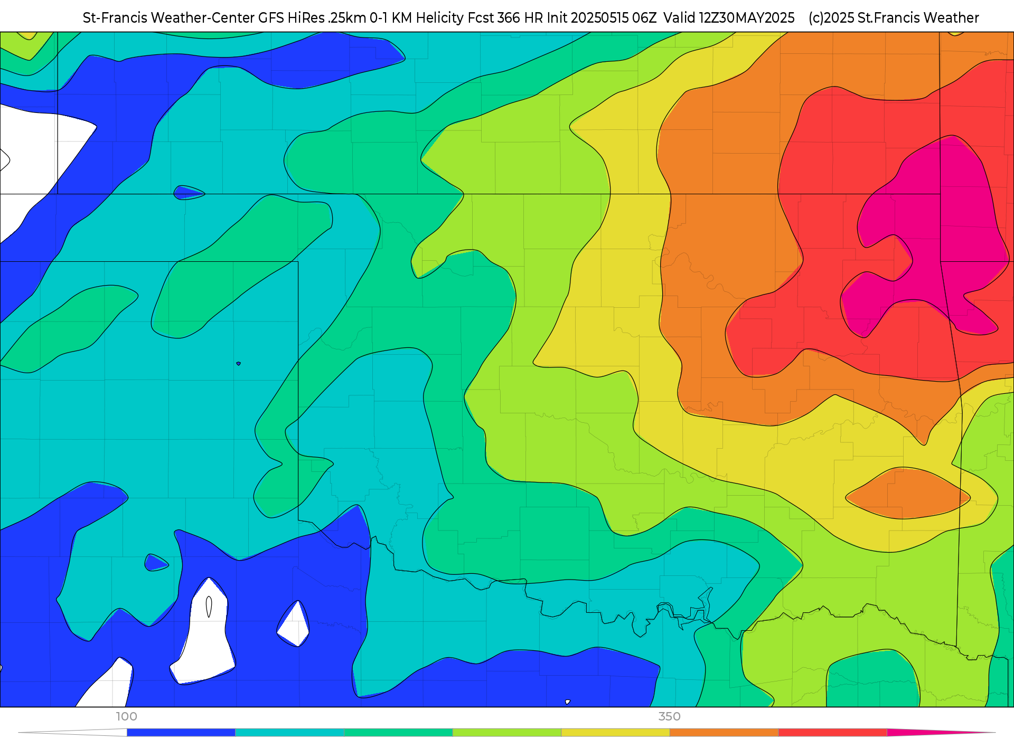Click the orange segment of the legend color bar
The width and height of the screenshot is (1014, 739).
tap(724, 733)
